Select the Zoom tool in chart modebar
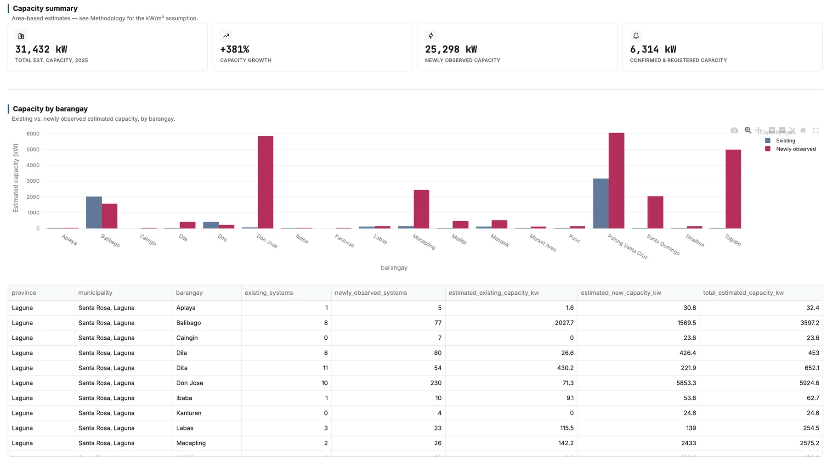The height and width of the screenshot is (460, 827). coord(748,130)
